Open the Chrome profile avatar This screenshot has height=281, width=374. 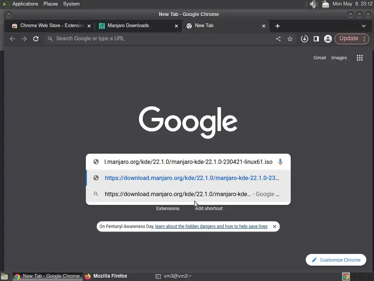tap(328, 39)
